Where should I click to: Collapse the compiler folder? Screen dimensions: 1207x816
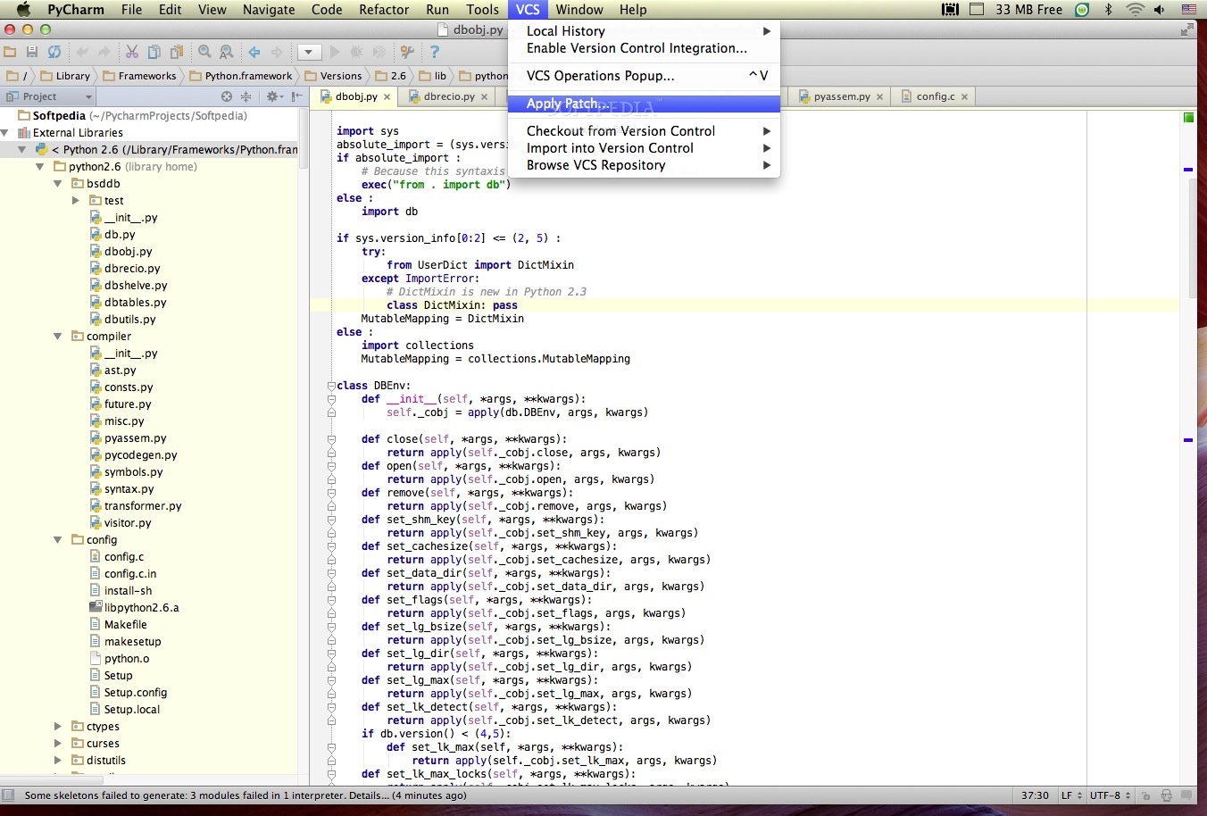click(58, 336)
